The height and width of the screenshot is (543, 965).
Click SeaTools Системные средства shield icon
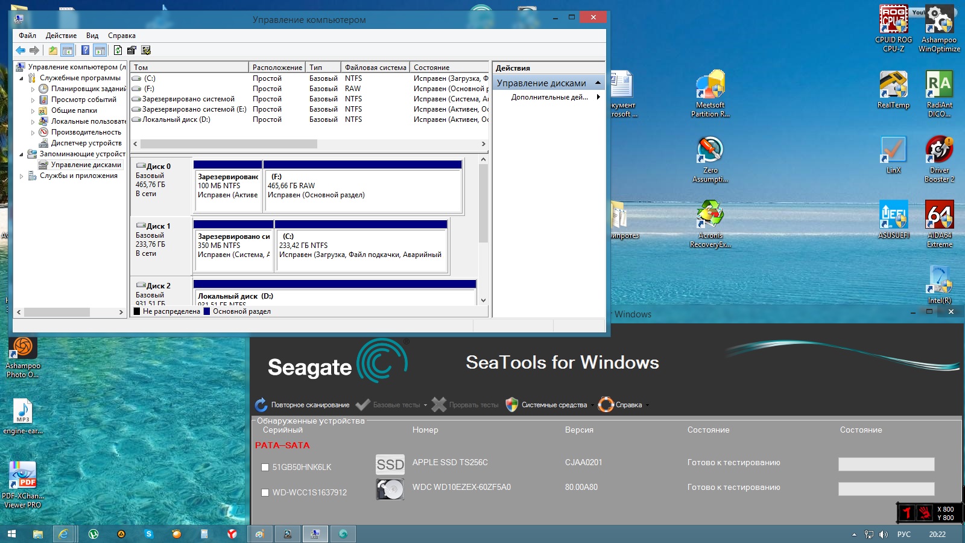(x=511, y=405)
